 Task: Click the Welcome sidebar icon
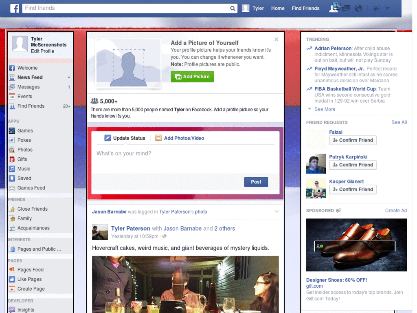[12, 68]
